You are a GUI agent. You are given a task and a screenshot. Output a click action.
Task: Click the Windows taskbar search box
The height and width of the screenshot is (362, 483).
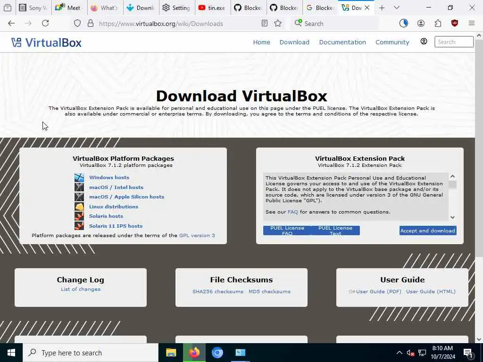point(91,353)
